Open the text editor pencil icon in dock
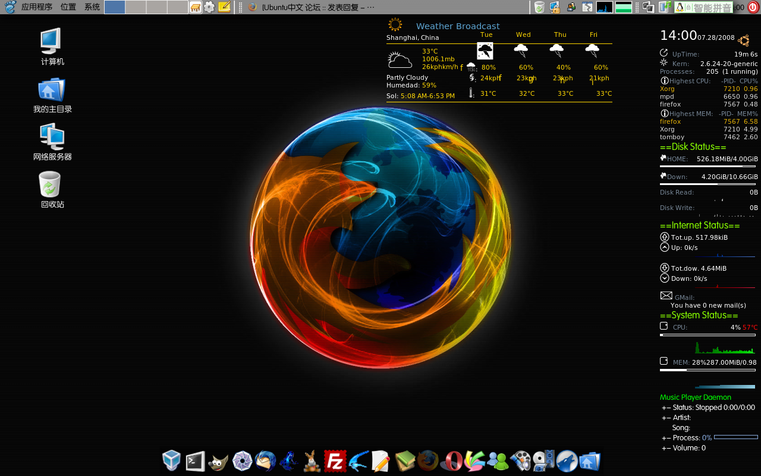Image resolution: width=761 pixels, height=476 pixels. 381,461
